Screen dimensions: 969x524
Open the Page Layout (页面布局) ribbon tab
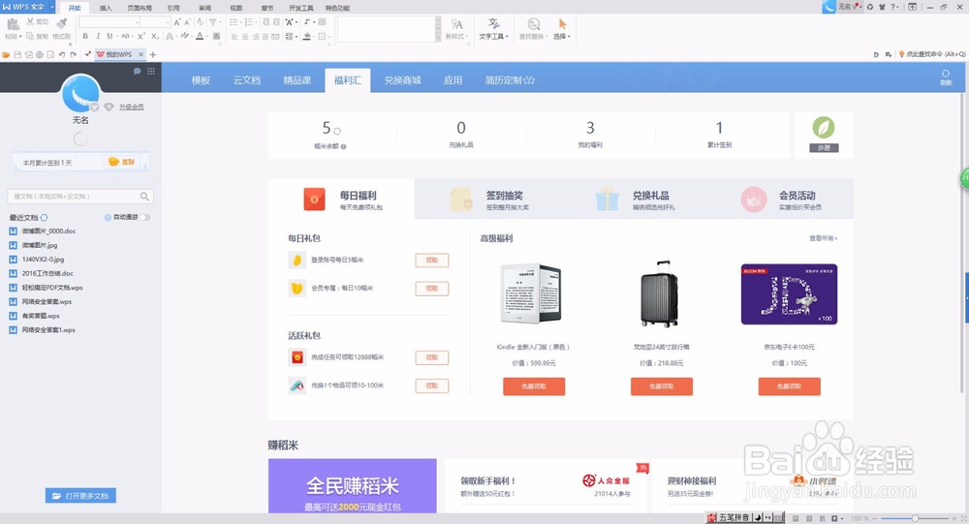(140, 8)
